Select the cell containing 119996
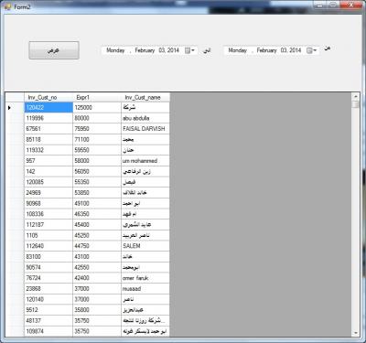The height and width of the screenshot is (343, 366). point(48,118)
